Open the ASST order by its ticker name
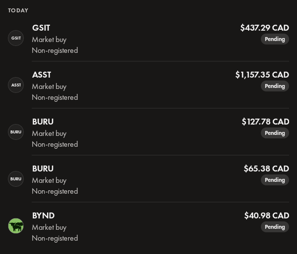 [x=42, y=75]
